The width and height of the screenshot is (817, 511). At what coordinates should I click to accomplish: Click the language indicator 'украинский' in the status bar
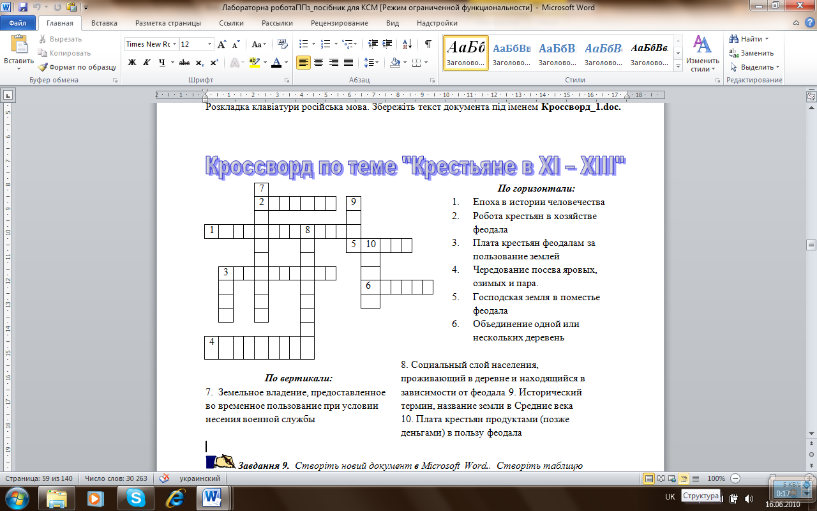[200, 478]
